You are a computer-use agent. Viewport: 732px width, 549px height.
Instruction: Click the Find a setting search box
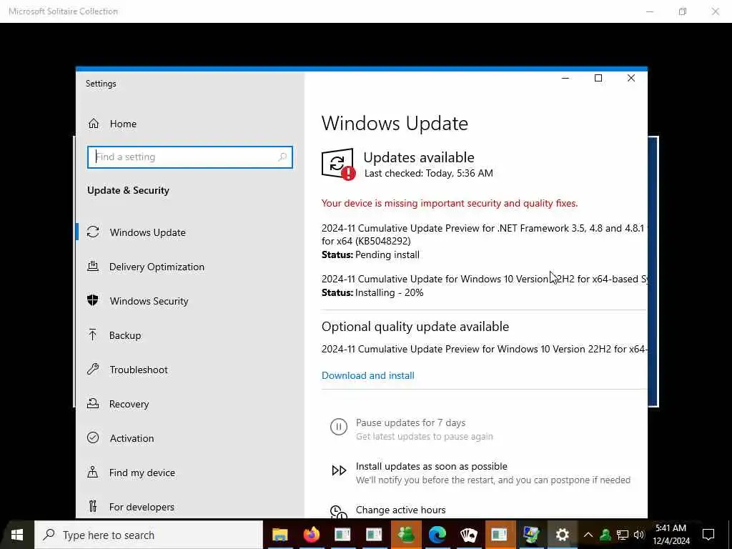pyautogui.click(x=190, y=157)
